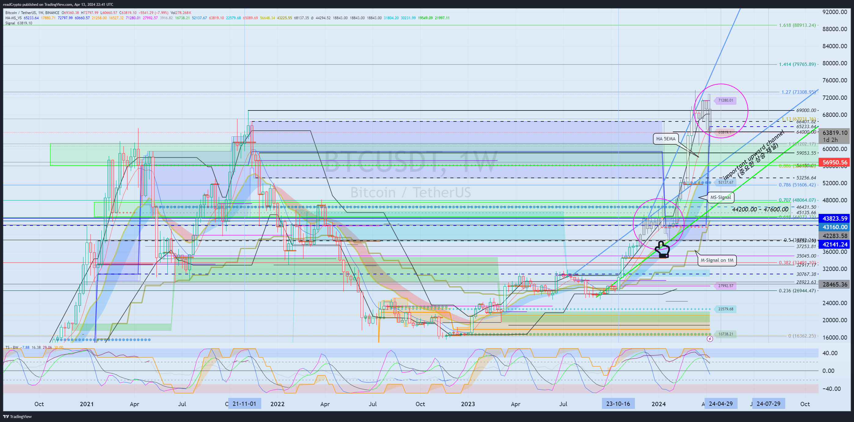Click the 42141.24 blue price label
This screenshot has width=854, height=422.
(x=835, y=245)
